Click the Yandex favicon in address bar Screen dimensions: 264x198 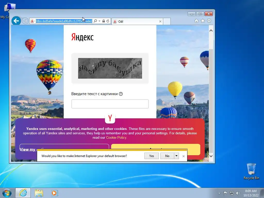[x=32, y=21]
